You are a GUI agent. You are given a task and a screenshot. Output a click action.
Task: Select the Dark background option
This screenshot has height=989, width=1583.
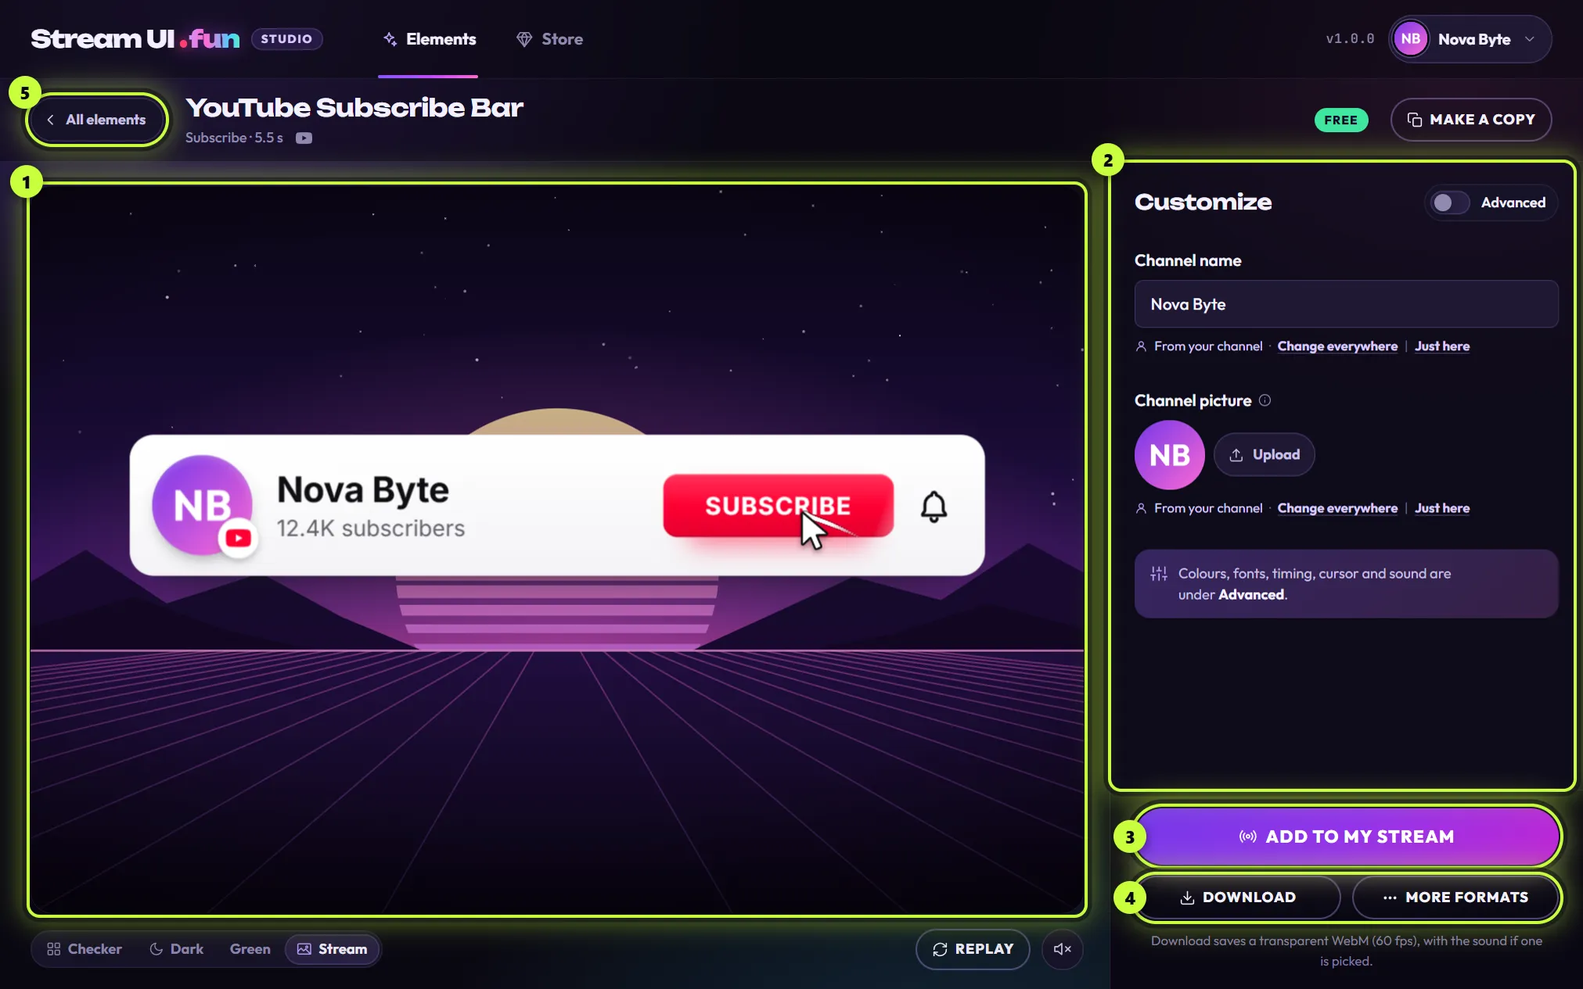pyautogui.click(x=177, y=949)
